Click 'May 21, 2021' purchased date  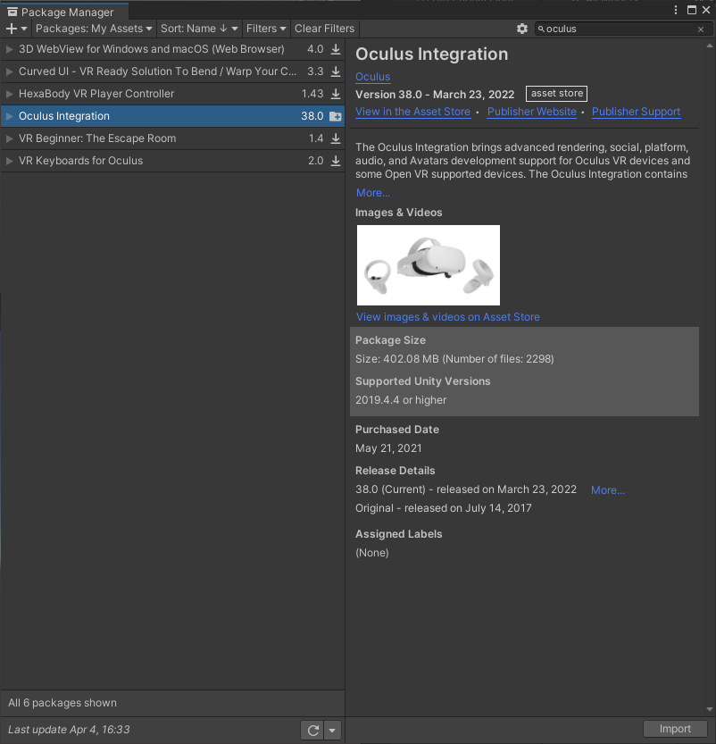tap(388, 448)
